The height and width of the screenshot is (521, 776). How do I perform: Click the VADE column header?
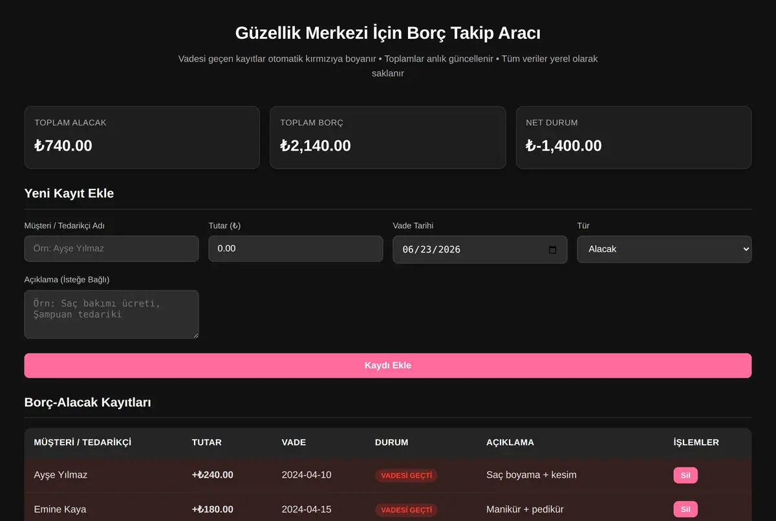(x=294, y=443)
